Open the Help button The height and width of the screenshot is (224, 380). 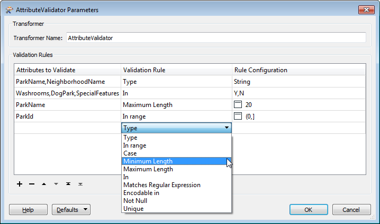(x=28, y=210)
